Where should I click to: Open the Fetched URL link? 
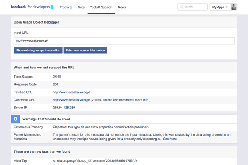click(x=72, y=92)
